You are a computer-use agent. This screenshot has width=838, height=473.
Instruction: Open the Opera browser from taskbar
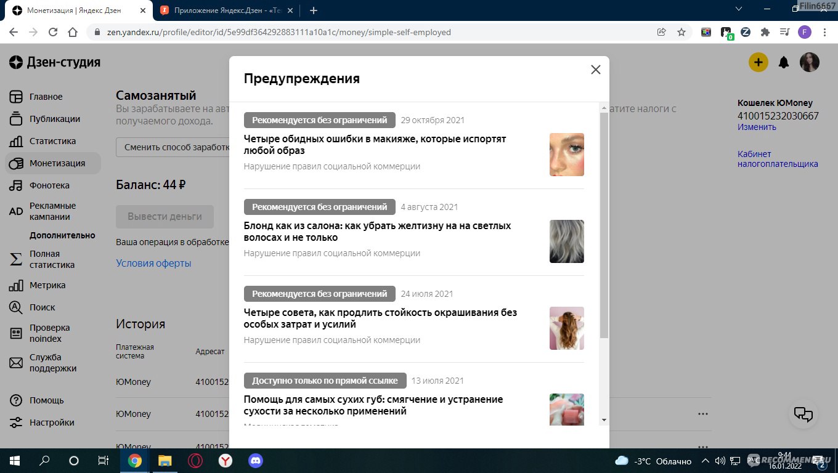(195, 461)
